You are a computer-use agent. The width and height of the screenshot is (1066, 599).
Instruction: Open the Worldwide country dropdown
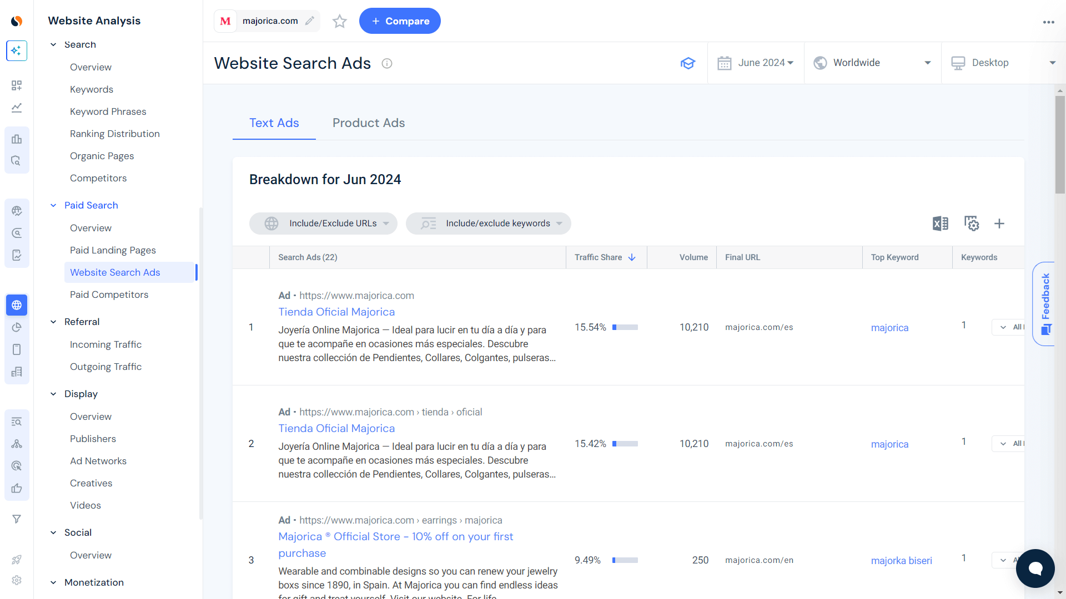[872, 63]
